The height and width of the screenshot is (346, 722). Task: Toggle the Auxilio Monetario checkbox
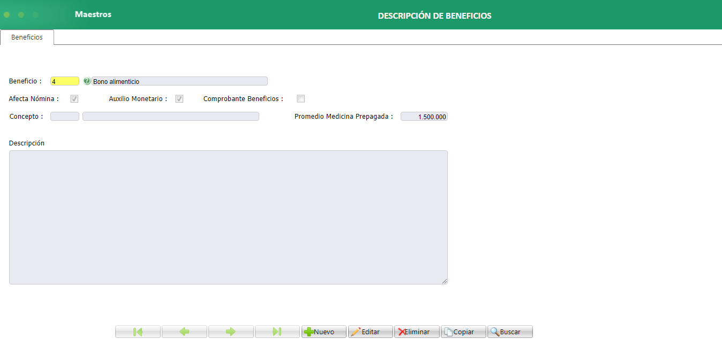(x=179, y=98)
